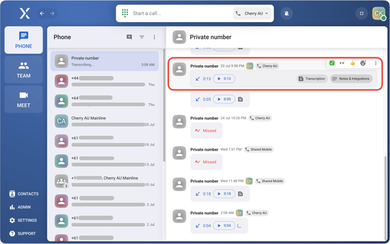Toggle the muted notifications bell
The width and height of the screenshot is (390, 244).
[x=286, y=13]
